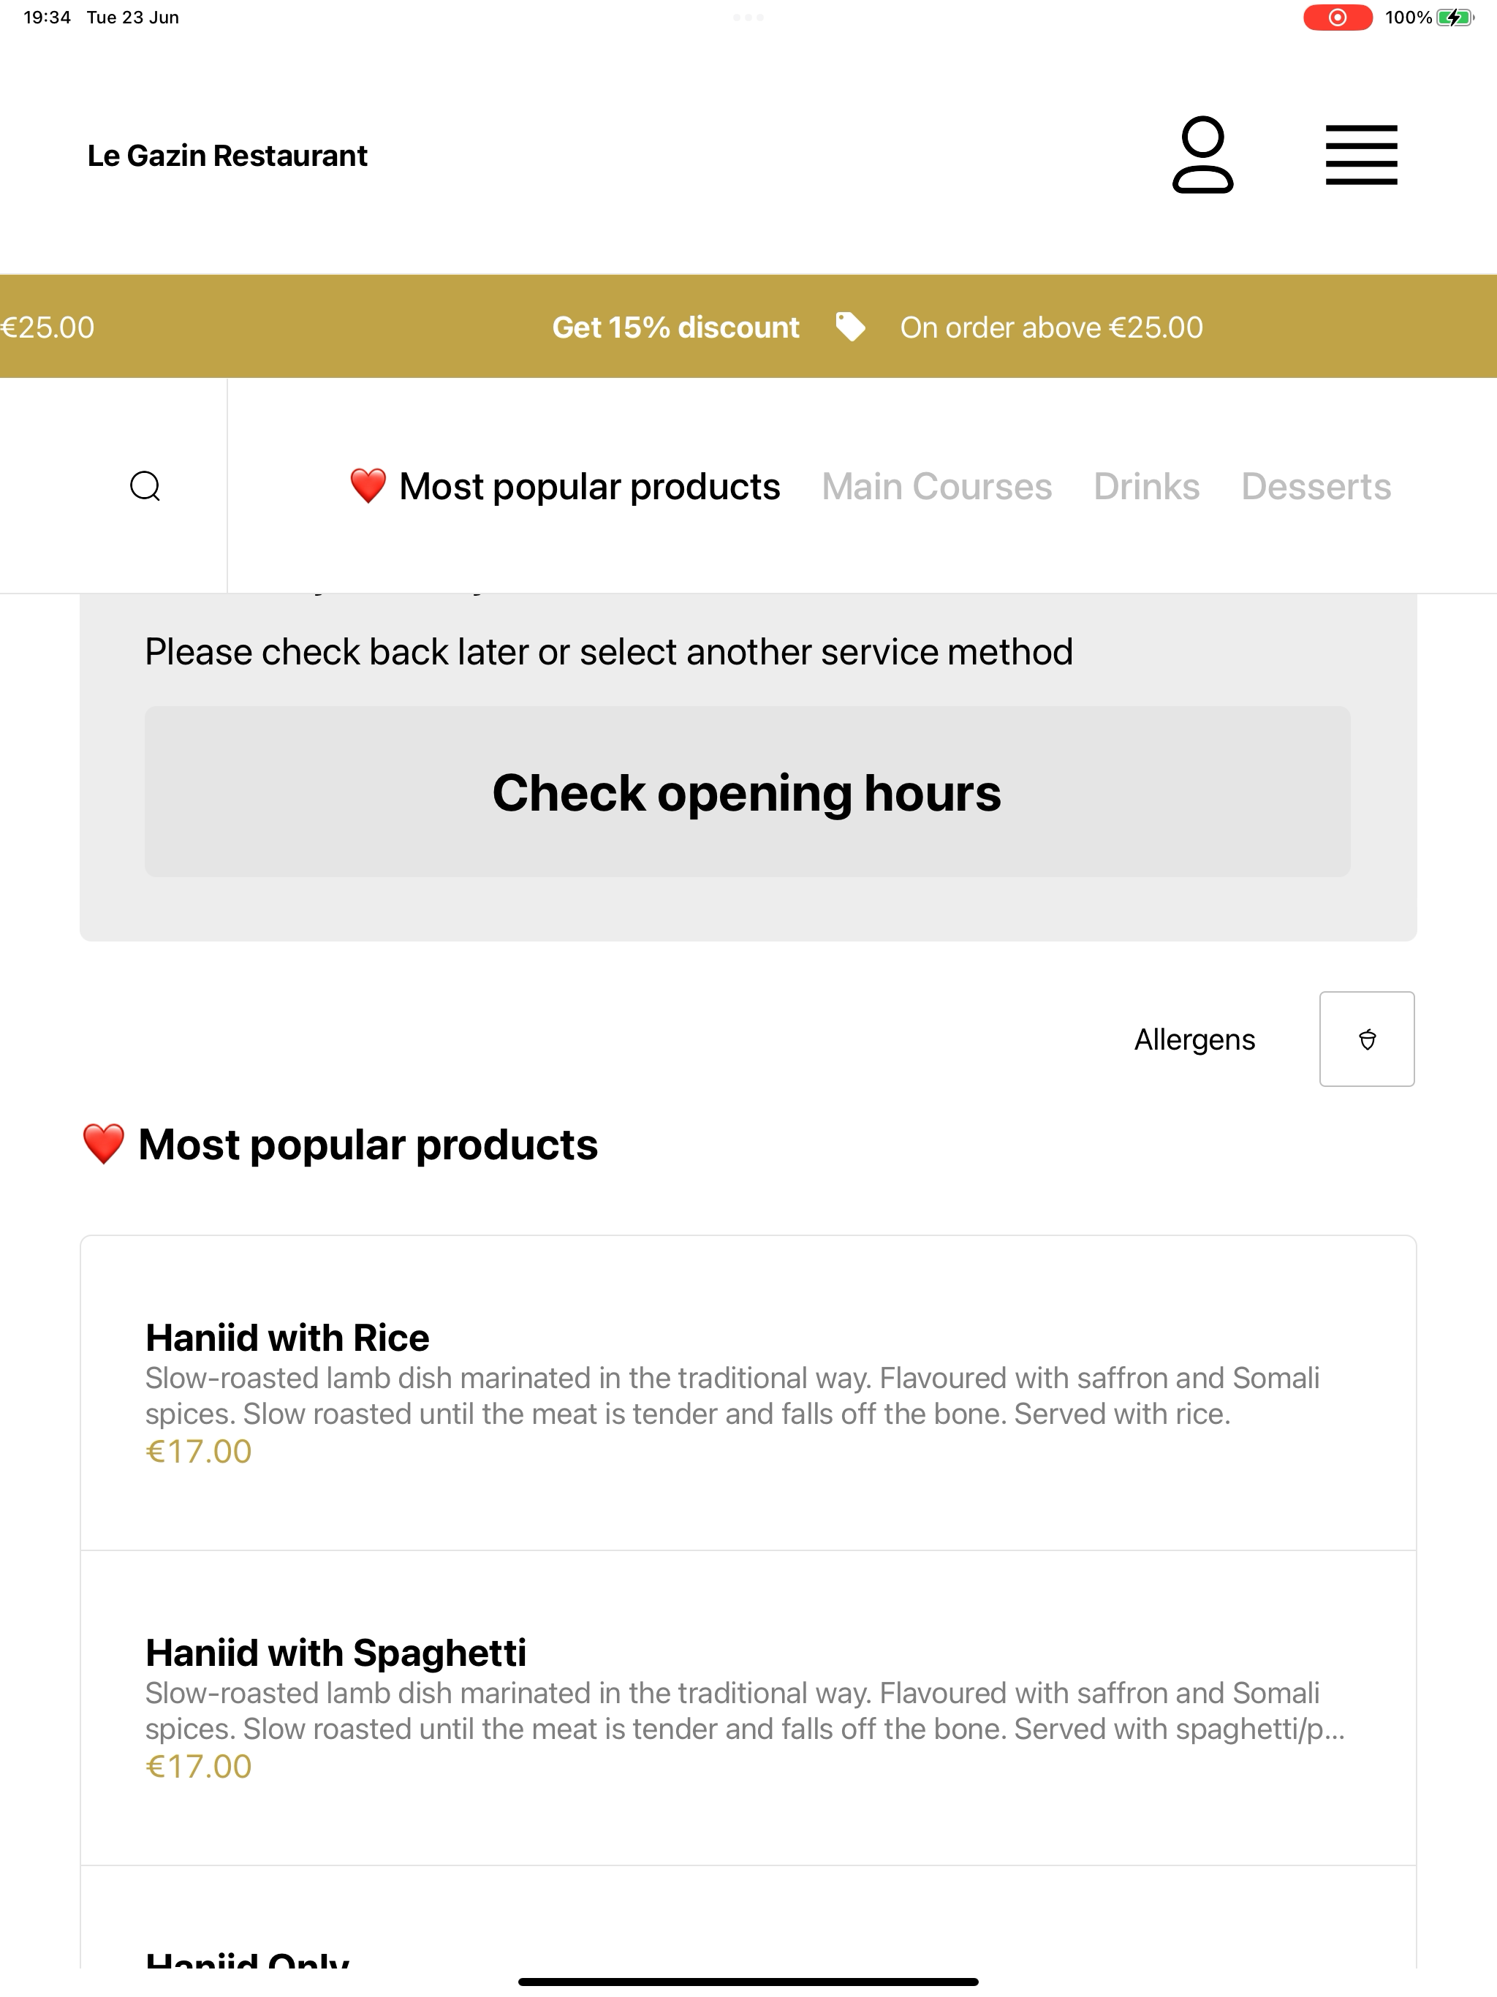Tap the On order above €25.00 text

[1051, 327]
